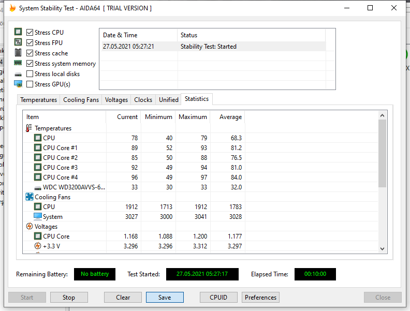Enable the Stress local disks checkbox
The width and height of the screenshot is (410, 311).
click(30, 74)
